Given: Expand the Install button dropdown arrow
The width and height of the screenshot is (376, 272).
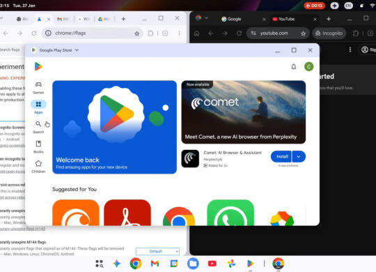Looking at the screenshot, I should click(x=299, y=157).
